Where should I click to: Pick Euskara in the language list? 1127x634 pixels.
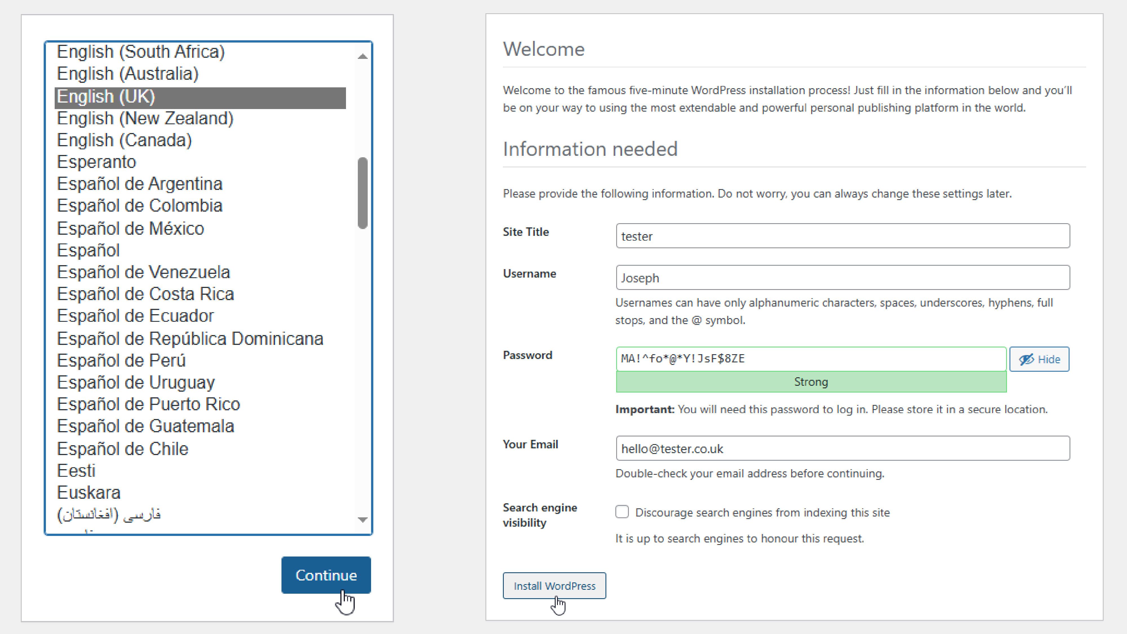pyautogui.click(x=200, y=493)
